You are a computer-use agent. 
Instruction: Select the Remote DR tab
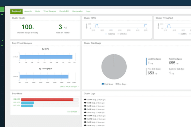(x=64, y=11)
